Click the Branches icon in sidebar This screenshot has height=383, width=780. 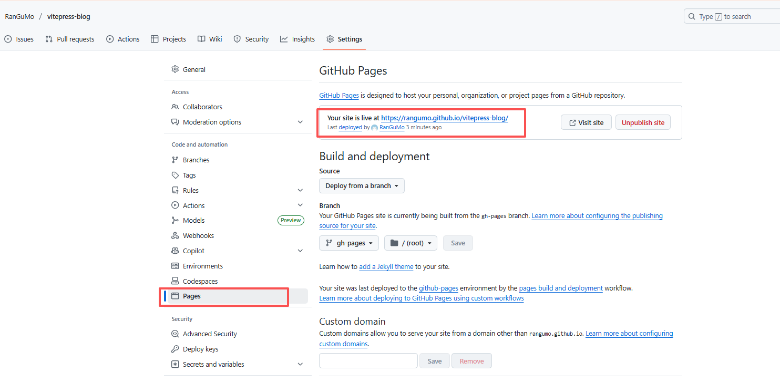point(176,160)
